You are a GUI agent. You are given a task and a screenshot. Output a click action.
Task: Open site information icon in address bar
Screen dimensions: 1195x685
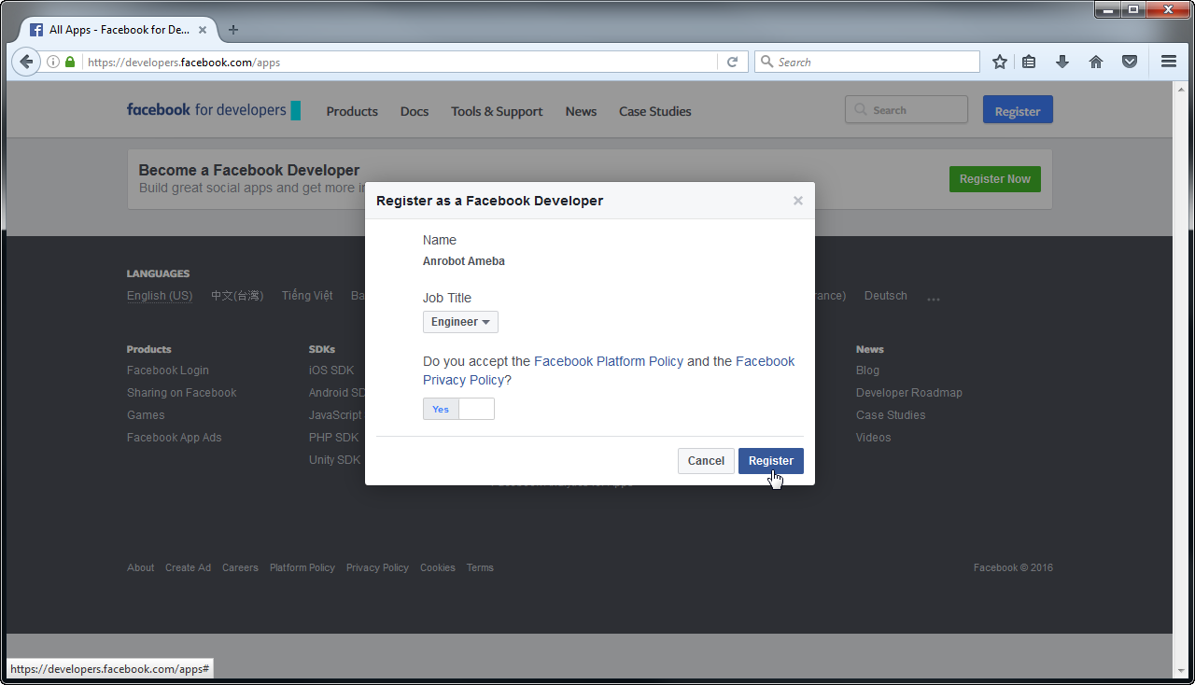click(53, 63)
